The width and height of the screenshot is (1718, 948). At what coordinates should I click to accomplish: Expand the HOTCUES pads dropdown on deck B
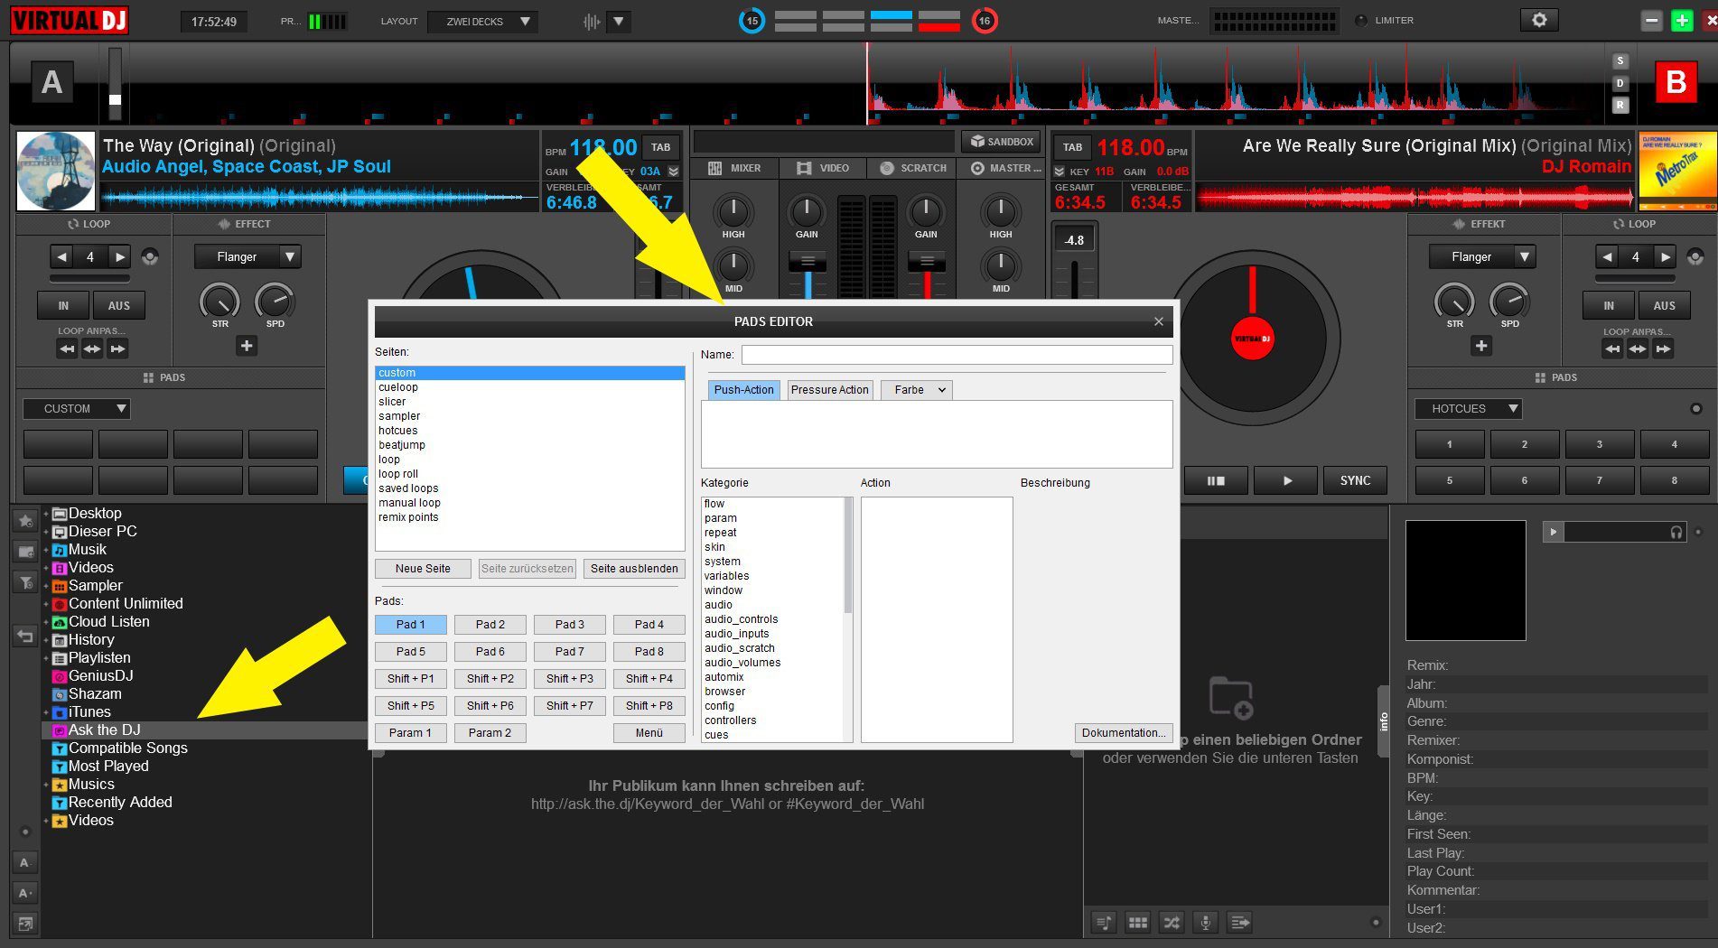[1468, 409]
